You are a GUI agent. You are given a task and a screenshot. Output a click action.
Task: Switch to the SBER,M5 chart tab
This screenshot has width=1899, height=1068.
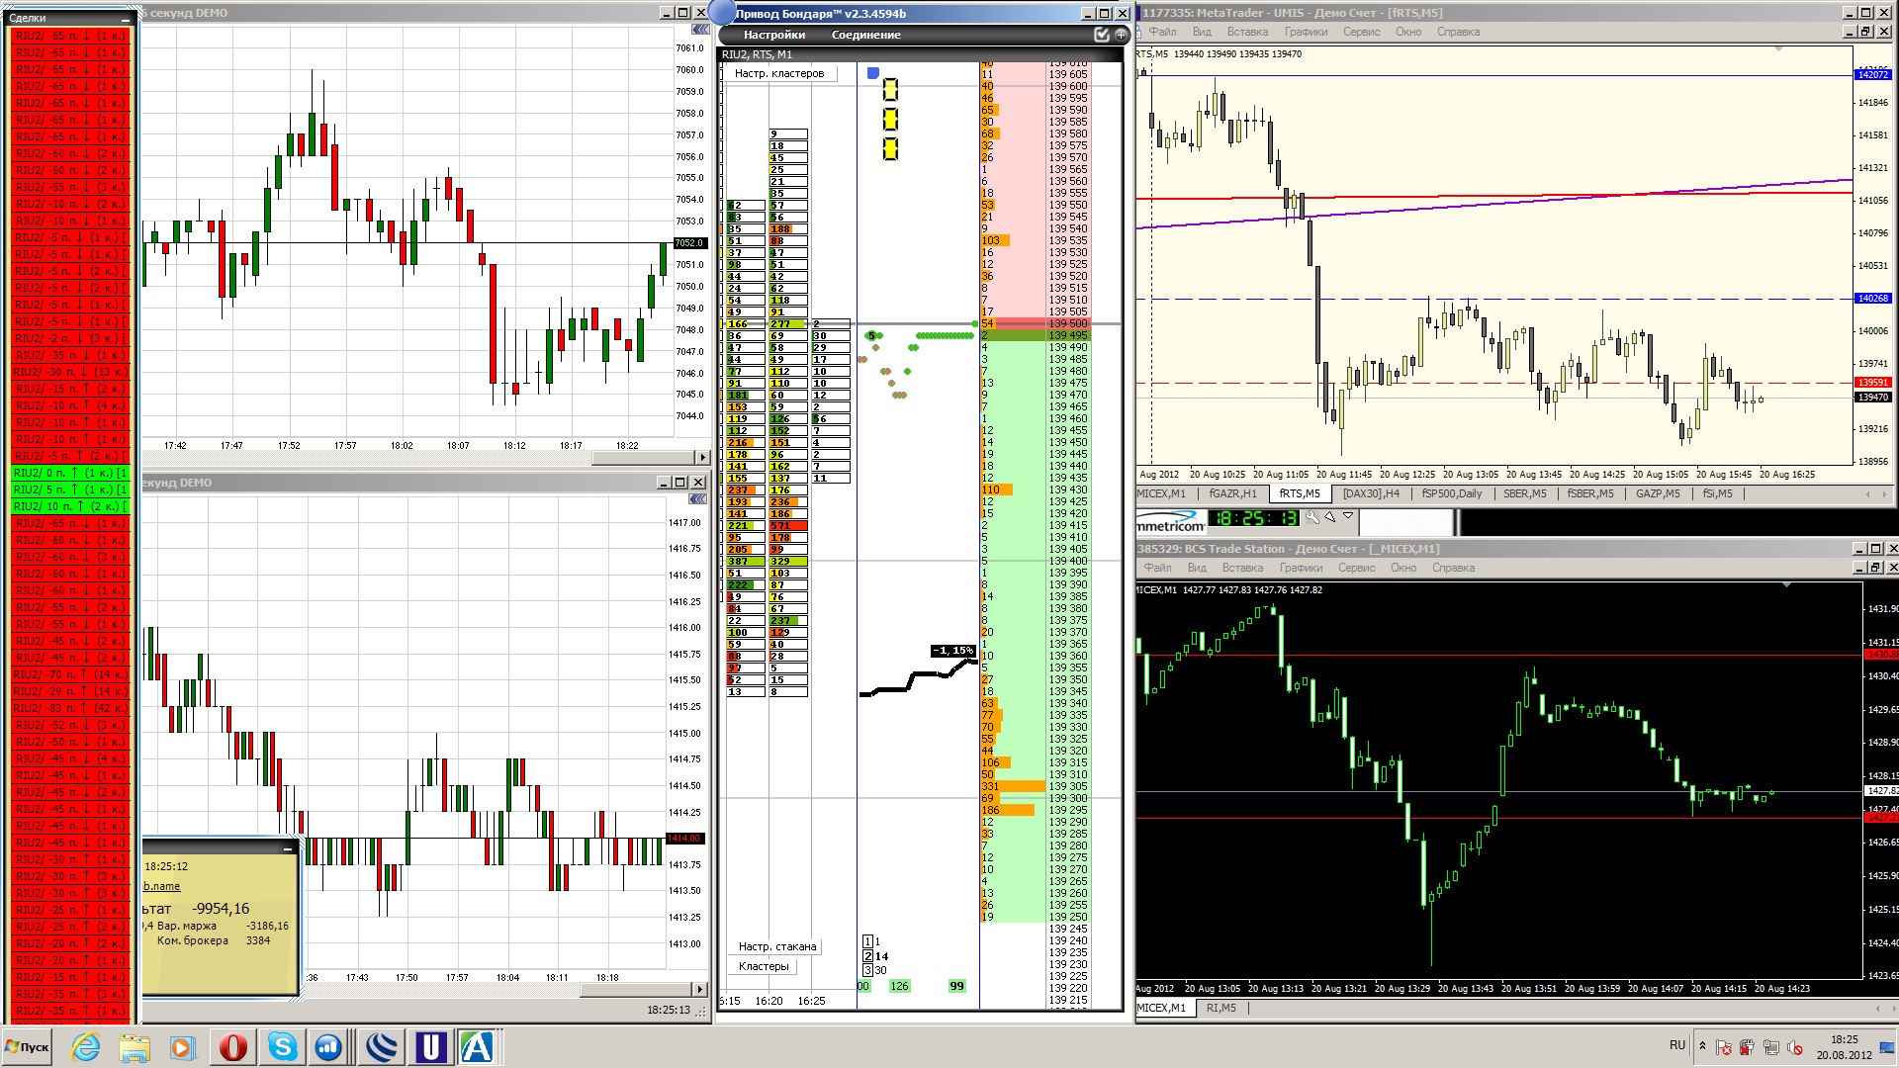1524,493
